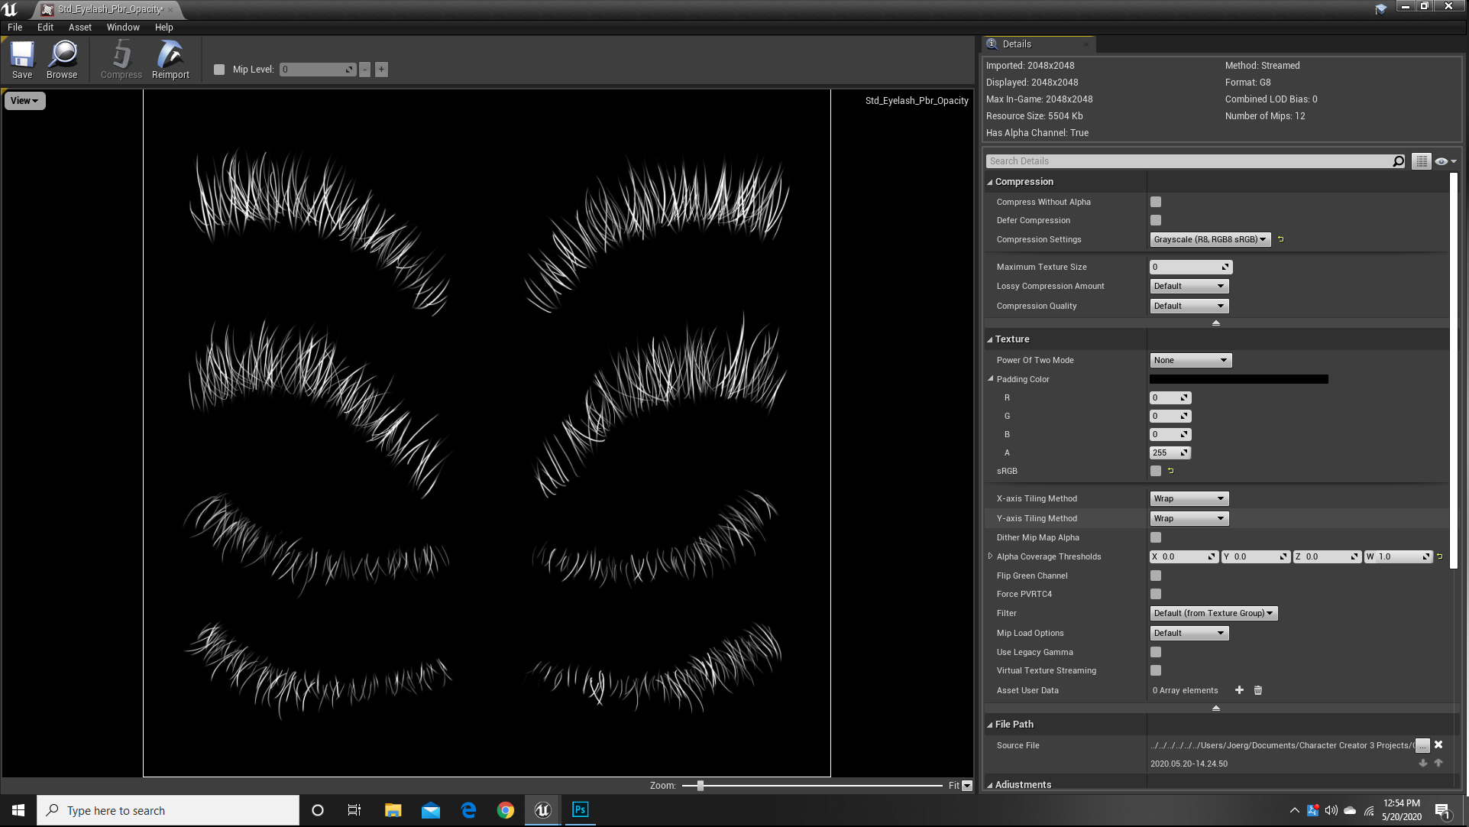Open the File menu
The width and height of the screenshot is (1469, 827).
pos(15,28)
